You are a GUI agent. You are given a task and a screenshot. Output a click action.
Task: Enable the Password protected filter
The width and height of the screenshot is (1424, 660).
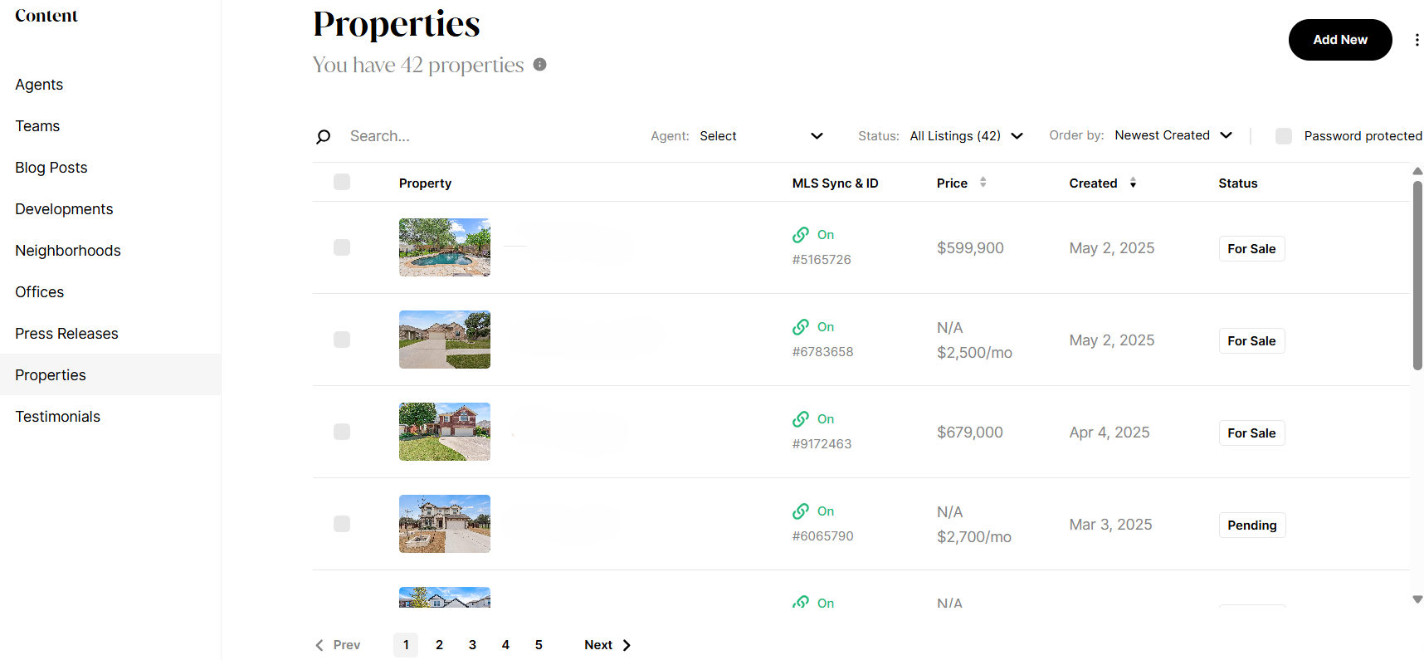pyautogui.click(x=1284, y=135)
